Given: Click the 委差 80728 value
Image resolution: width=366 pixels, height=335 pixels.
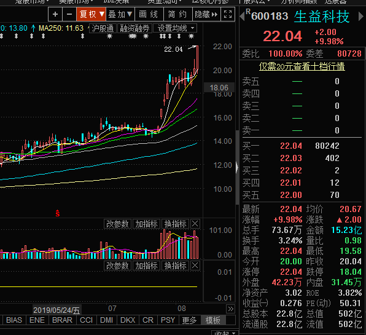Looking at the screenshot, I should (349, 53).
